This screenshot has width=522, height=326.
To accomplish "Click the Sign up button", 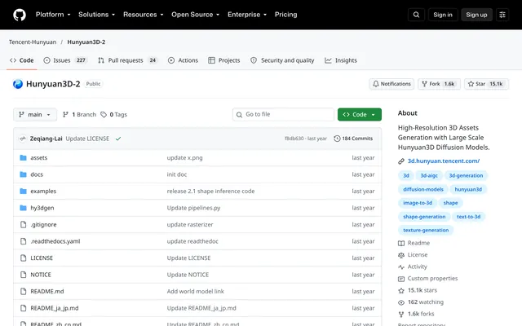I will pos(476,15).
